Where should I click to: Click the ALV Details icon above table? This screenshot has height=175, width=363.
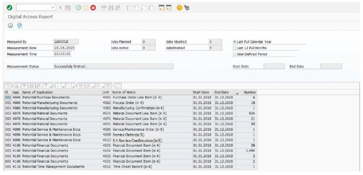pyautogui.click(x=8, y=86)
